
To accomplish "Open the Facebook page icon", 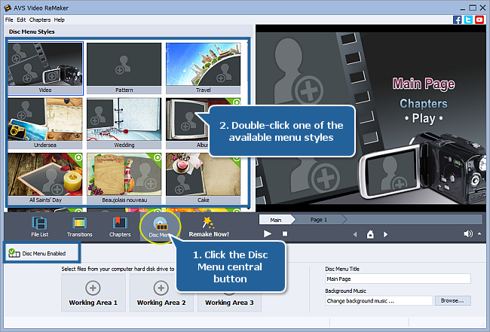I will click(x=457, y=20).
